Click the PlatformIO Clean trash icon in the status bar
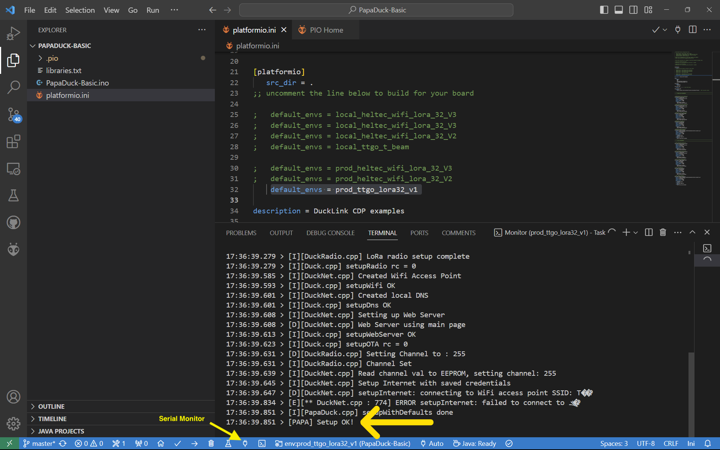Image resolution: width=720 pixels, height=450 pixels. 211,444
